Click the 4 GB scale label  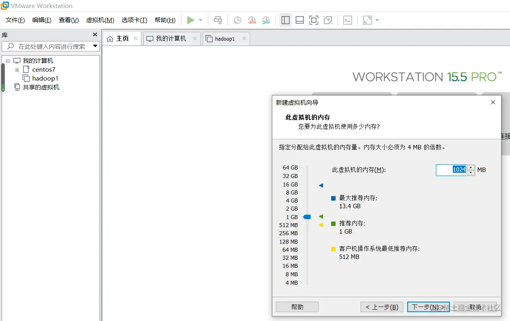click(292, 201)
